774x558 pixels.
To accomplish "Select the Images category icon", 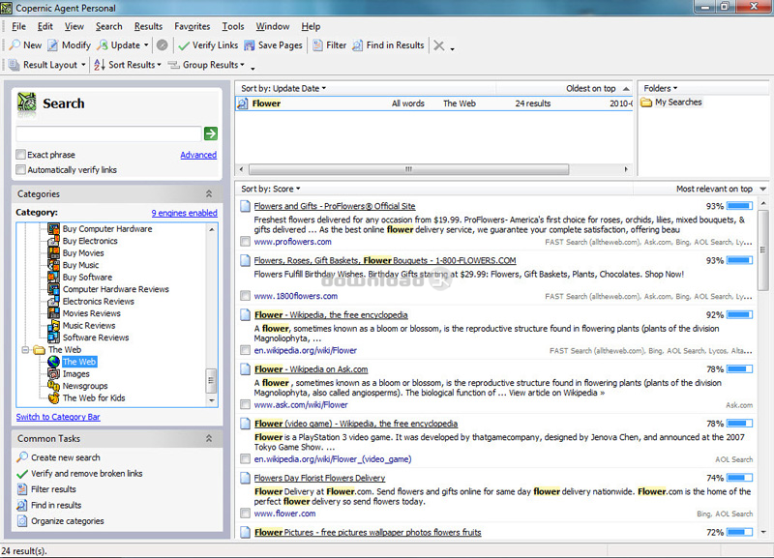I will [54, 374].
